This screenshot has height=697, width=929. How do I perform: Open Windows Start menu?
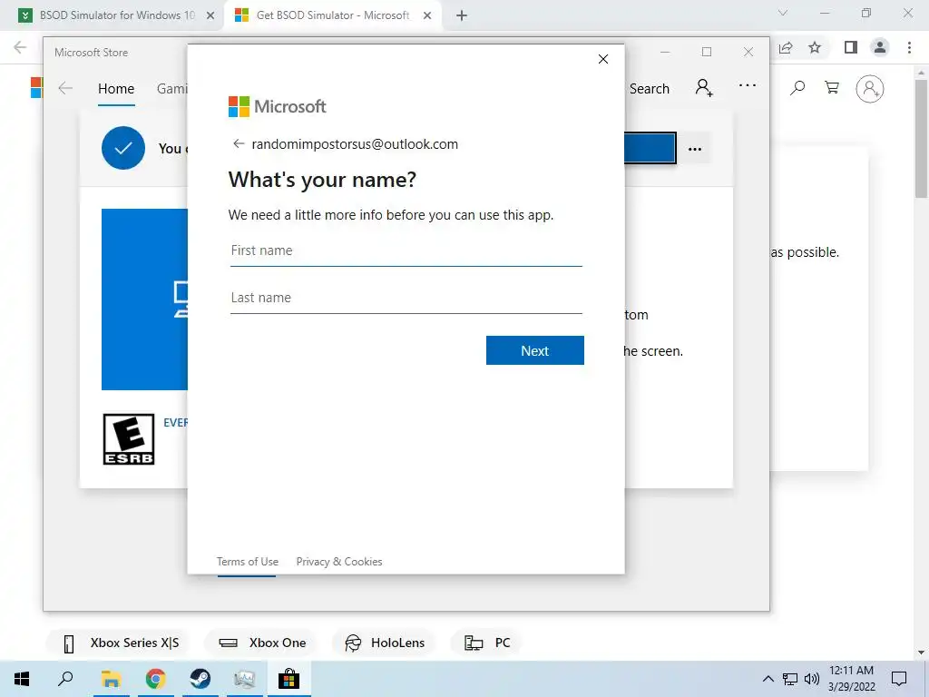(x=22, y=679)
